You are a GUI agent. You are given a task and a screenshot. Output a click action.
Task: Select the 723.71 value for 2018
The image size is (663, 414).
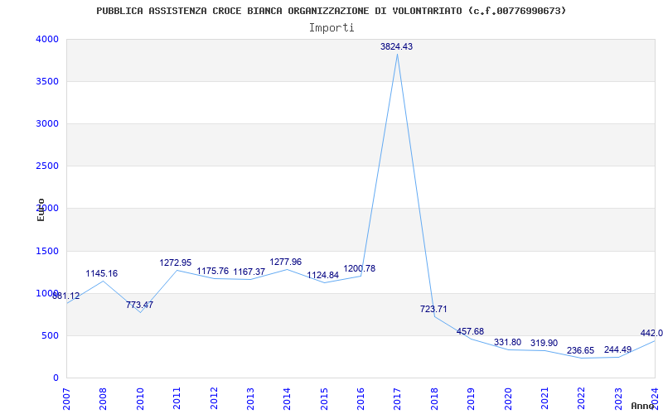[x=433, y=309]
